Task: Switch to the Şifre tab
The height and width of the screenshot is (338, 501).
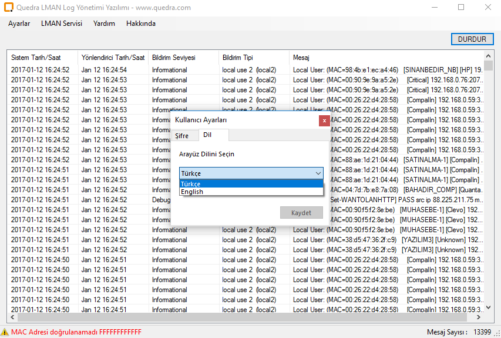Action: (x=182, y=136)
